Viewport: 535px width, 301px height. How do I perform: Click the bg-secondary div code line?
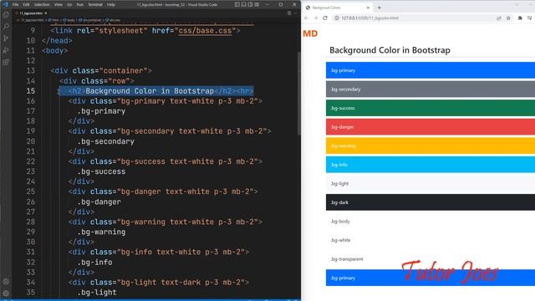point(170,131)
